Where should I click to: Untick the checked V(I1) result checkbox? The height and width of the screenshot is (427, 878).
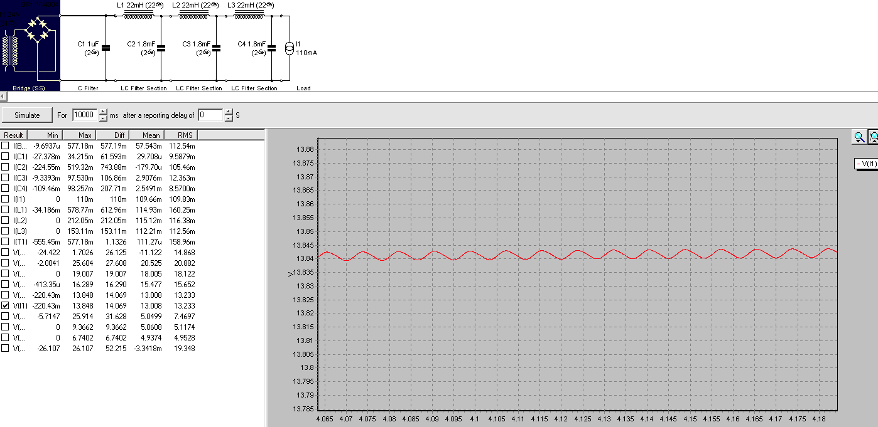pos(5,305)
